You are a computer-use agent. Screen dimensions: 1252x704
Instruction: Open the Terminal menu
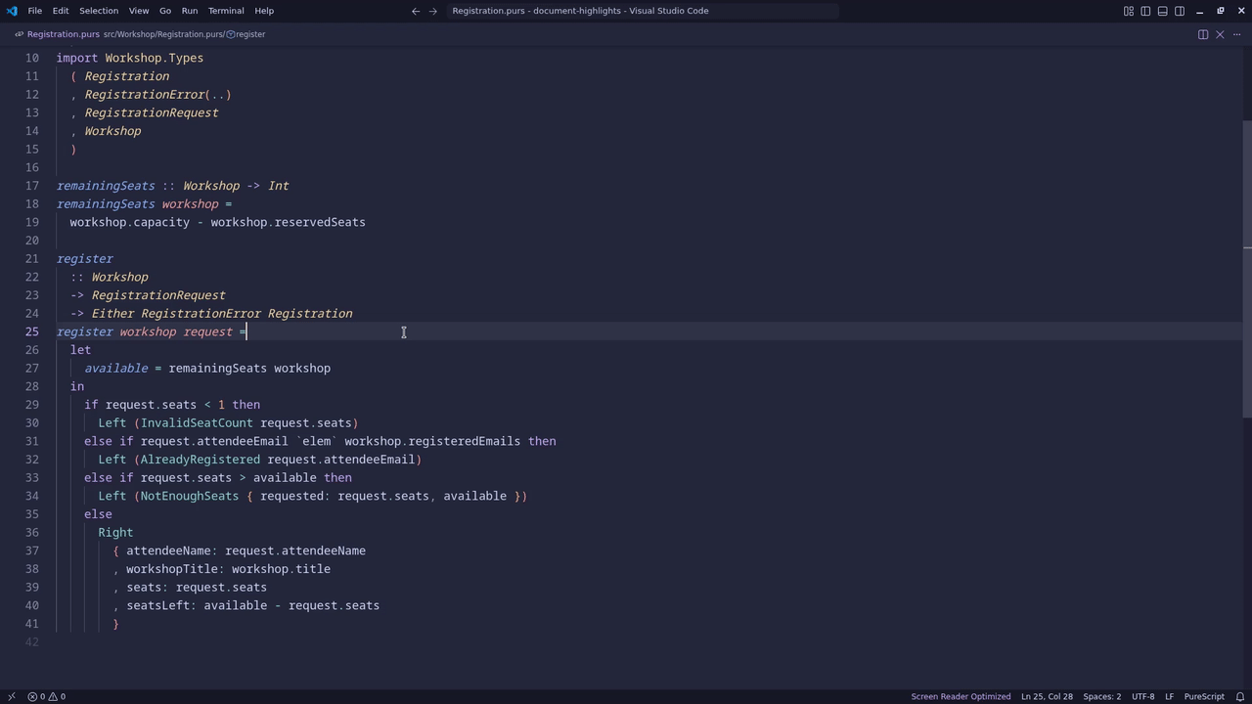tap(226, 11)
